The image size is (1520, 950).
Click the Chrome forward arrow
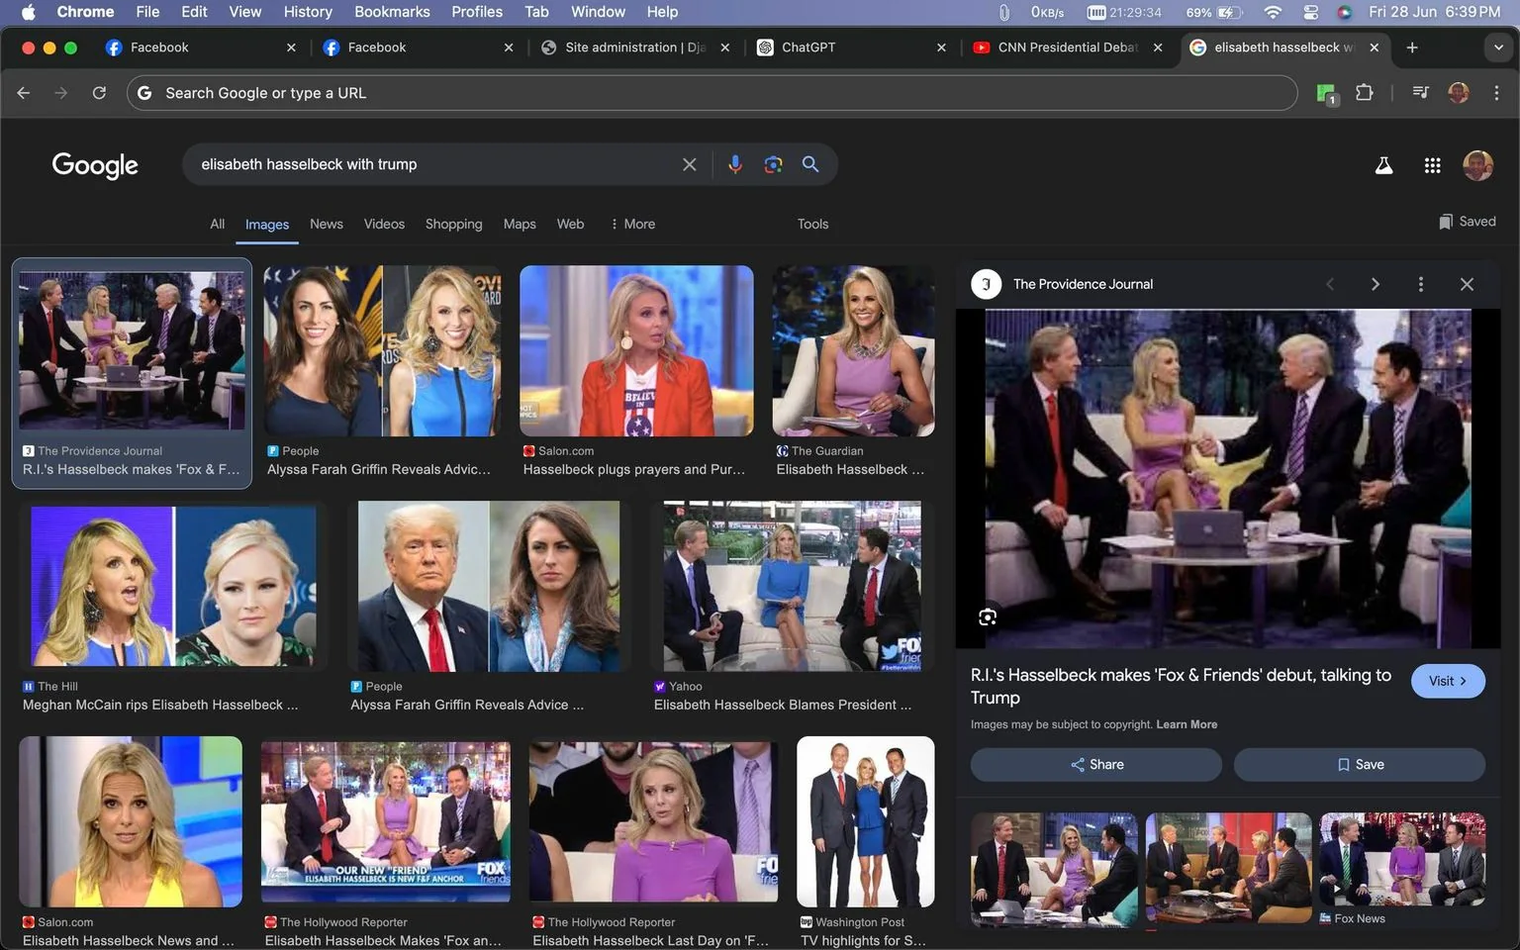click(61, 92)
